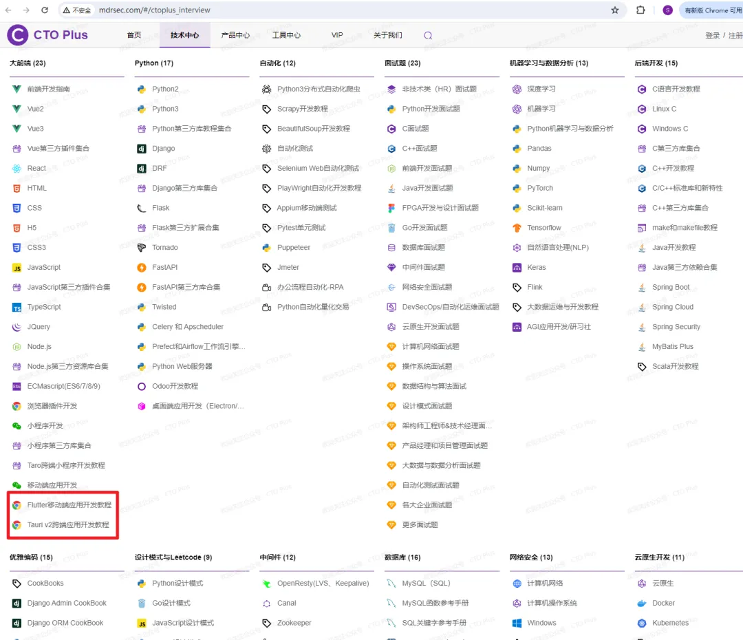Image resolution: width=743 pixels, height=640 pixels.
Task: Open the 更多面试题 entry
Action: tap(420, 525)
